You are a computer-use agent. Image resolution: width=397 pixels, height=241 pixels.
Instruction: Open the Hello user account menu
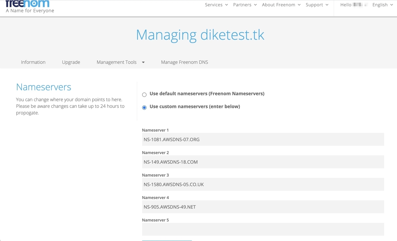pos(354,5)
